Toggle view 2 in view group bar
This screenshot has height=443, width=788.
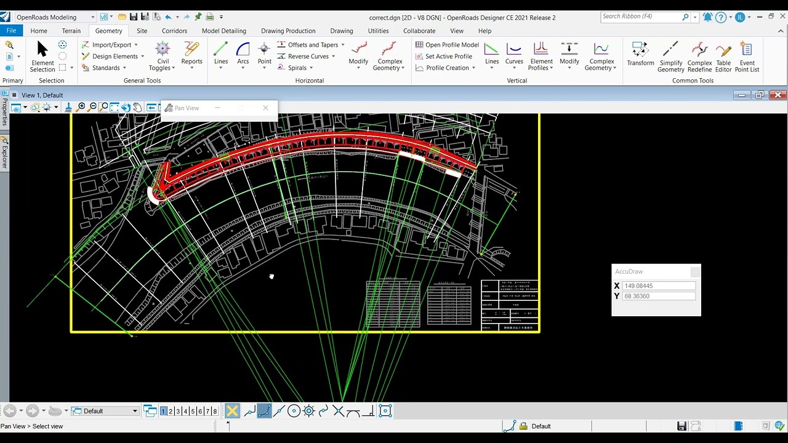point(171,411)
